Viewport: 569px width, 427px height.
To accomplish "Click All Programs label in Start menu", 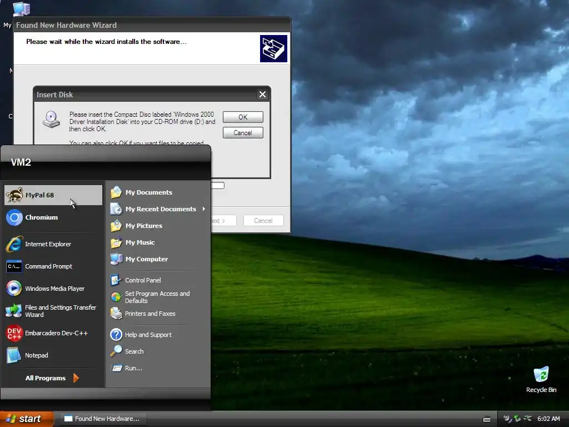I will pos(46,378).
